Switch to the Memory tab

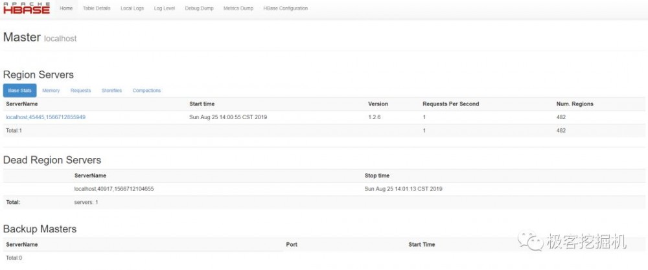tap(51, 91)
